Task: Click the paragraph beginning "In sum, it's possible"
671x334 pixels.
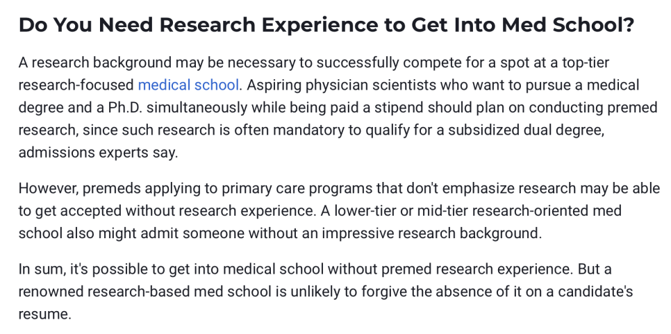Action: pos(326,292)
